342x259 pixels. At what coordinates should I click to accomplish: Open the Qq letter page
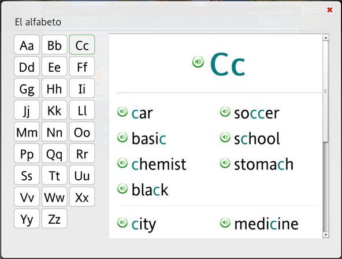54,153
